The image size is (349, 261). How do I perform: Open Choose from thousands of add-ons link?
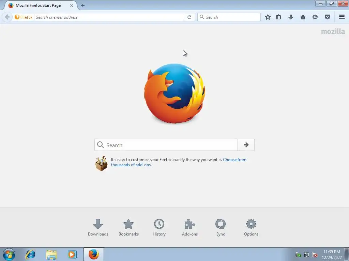(x=179, y=162)
